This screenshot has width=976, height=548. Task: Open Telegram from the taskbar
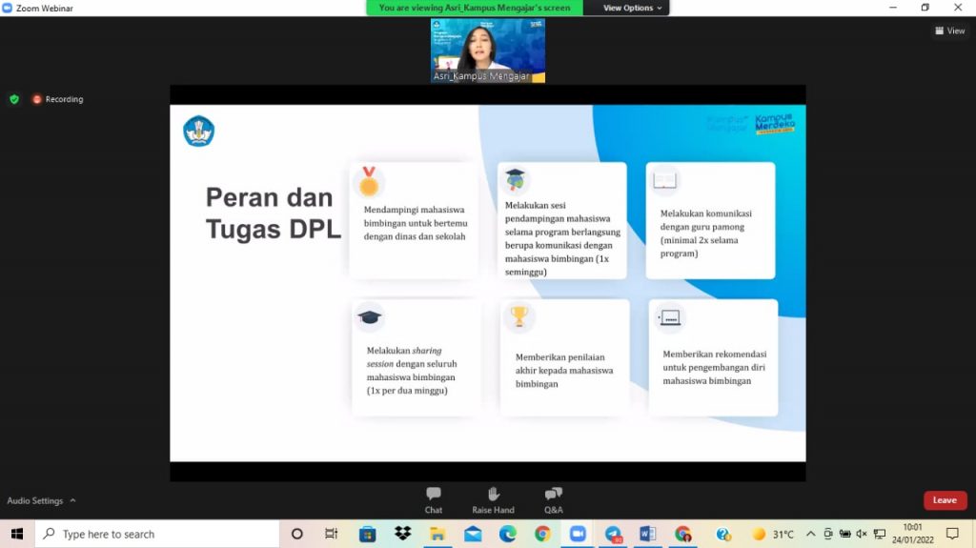click(x=613, y=534)
